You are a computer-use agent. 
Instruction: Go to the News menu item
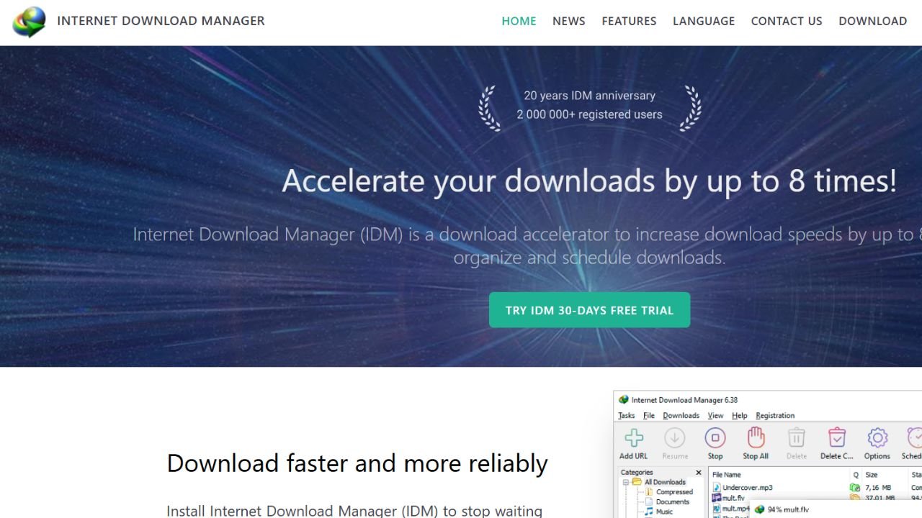[x=568, y=21]
